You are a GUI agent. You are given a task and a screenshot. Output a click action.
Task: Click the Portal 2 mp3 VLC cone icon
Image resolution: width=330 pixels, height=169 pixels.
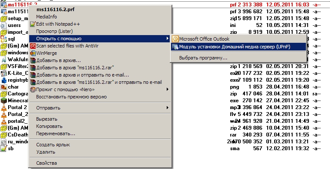[x=3, y=107]
